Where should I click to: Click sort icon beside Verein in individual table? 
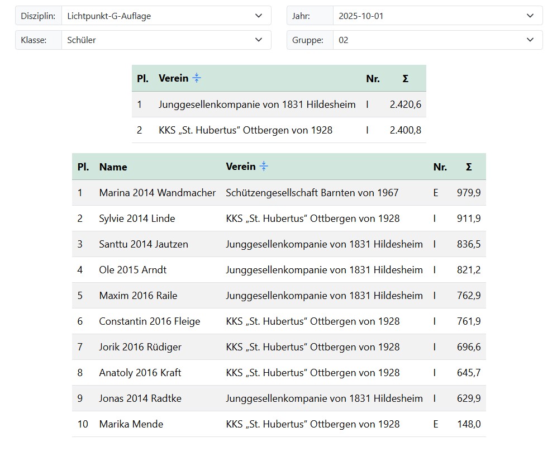tap(264, 167)
